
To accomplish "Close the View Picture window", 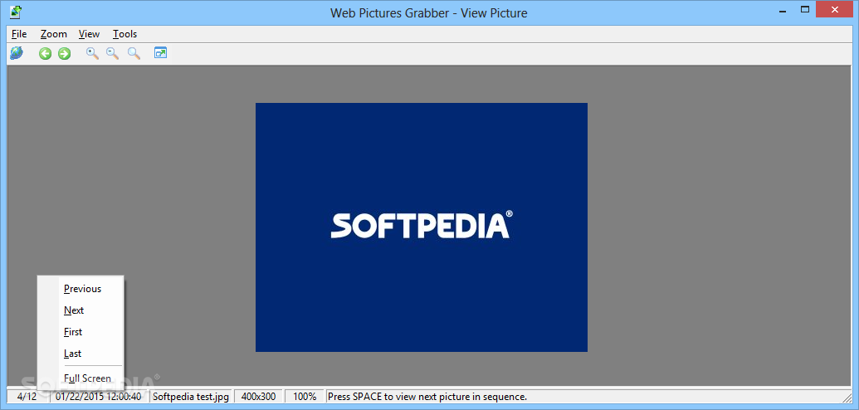I will pyautogui.click(x=835, y=9).
